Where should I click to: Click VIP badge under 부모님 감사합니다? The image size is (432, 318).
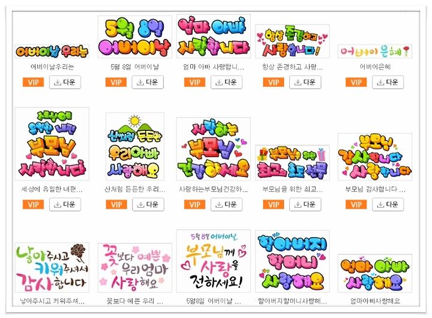[x=356, y=205]
